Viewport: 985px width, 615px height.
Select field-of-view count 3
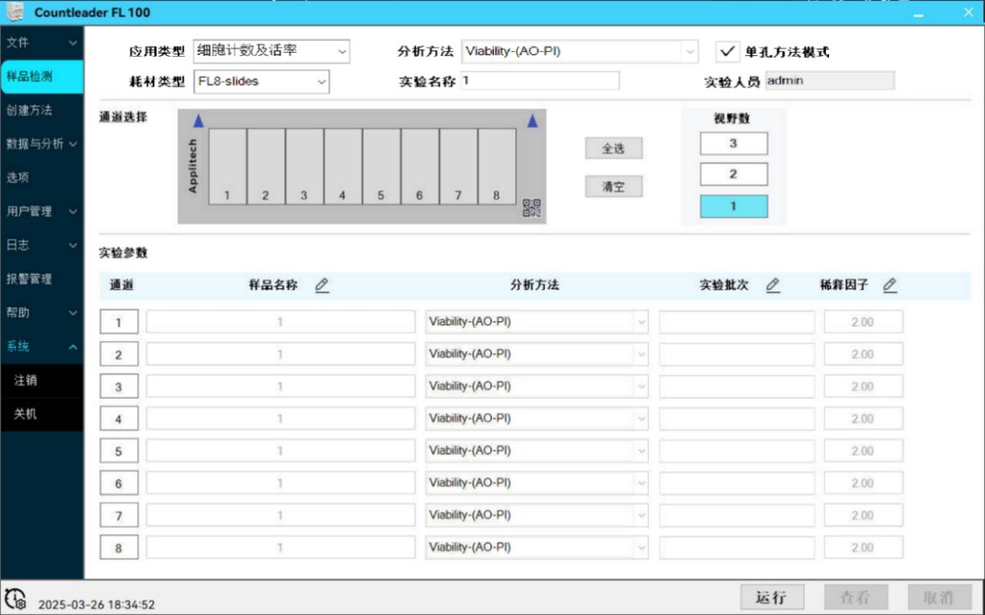point(734,143)
